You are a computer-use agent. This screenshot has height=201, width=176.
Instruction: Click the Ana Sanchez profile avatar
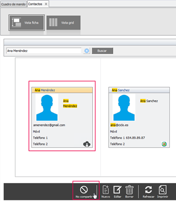(x=124, y=107)
